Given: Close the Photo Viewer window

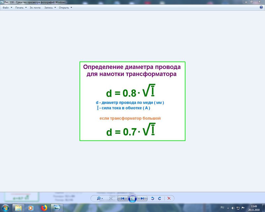Looking at the screenshot, I should coord(259,2).
